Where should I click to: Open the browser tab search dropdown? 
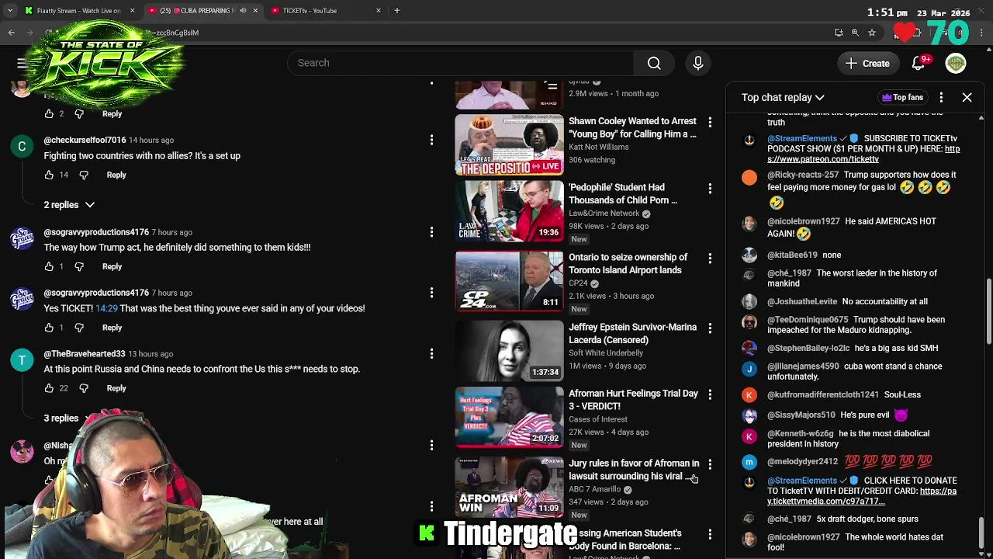pyautogui.click(x=10, y=11)
